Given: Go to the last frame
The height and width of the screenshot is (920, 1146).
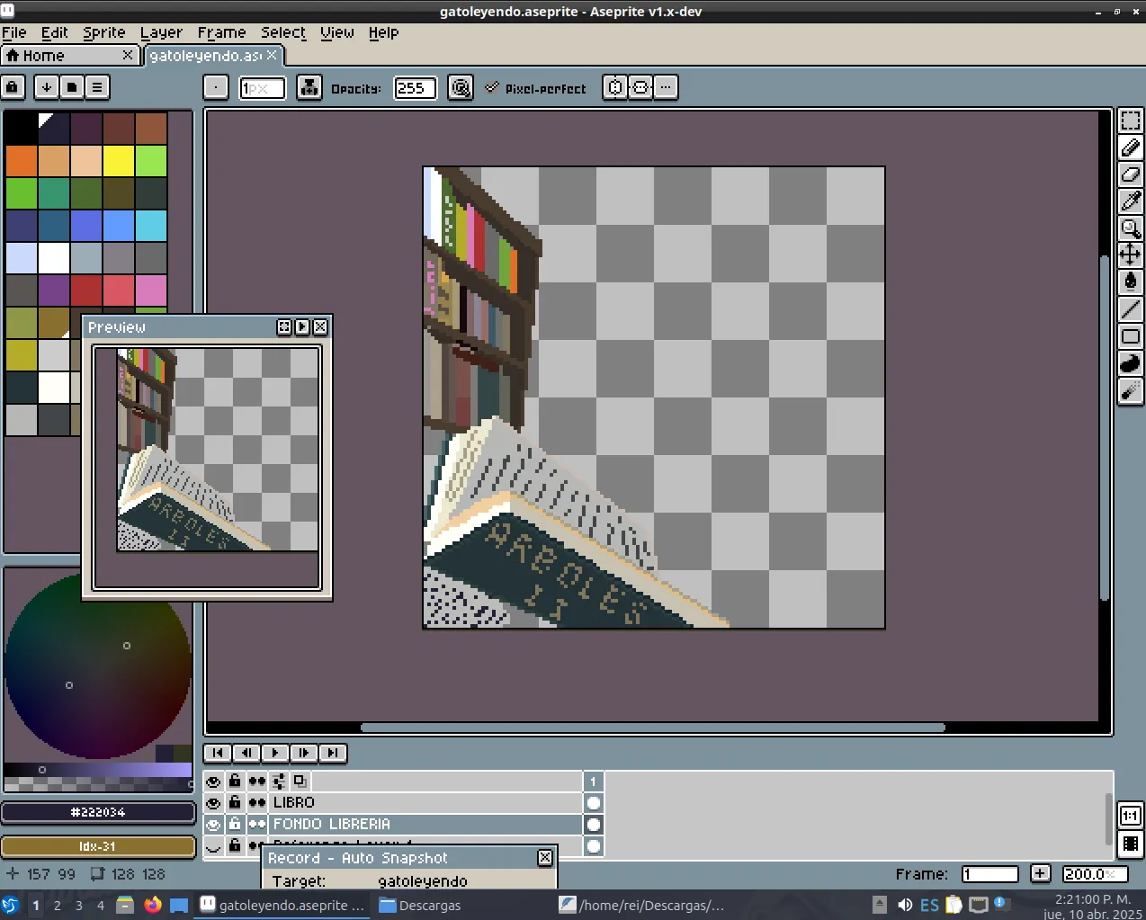Looking at the screenshot, I should click(x=333, y=753).
